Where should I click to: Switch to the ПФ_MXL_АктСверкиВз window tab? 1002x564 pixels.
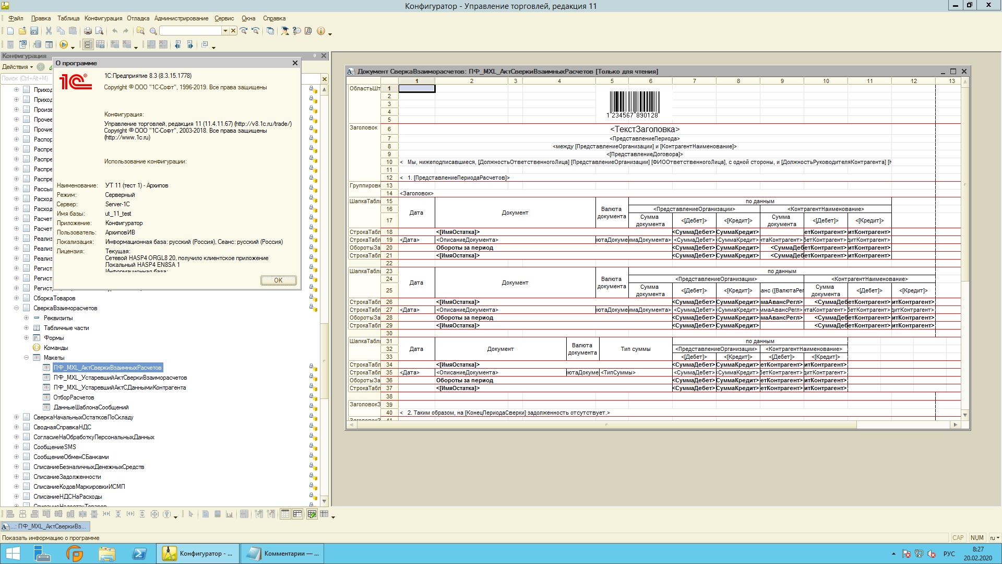45,526
